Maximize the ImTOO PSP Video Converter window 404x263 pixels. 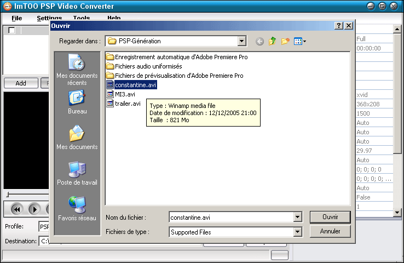pos(382,6)
